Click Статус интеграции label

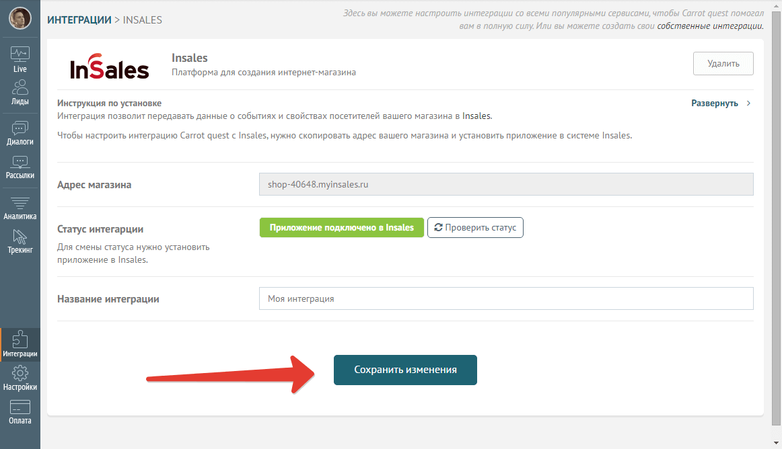tap(100, 229)
